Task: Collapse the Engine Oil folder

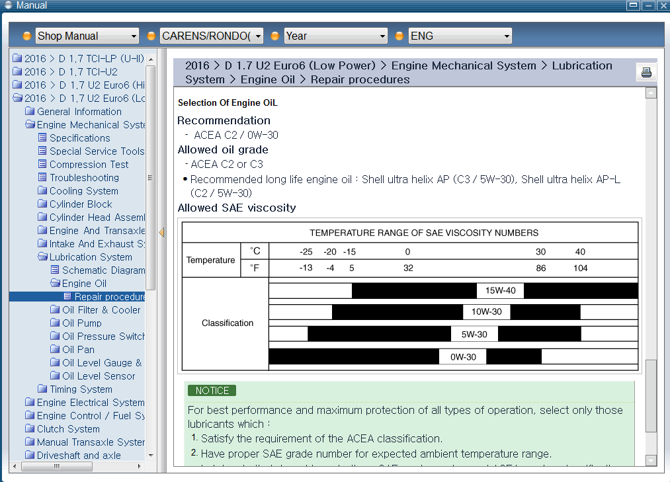Action: tap(79, 284)
